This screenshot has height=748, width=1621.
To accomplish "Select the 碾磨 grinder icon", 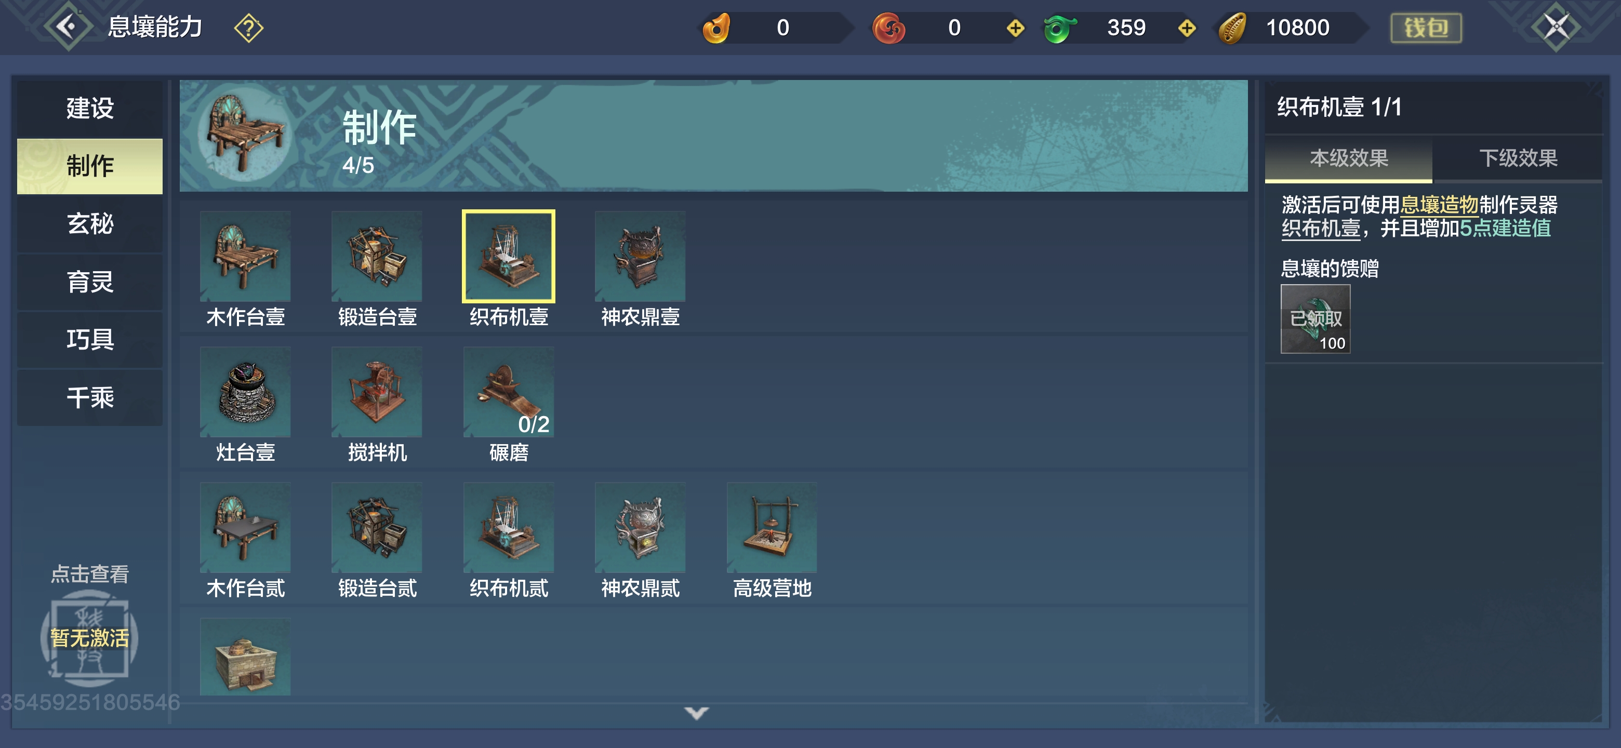I will point(509,392).
